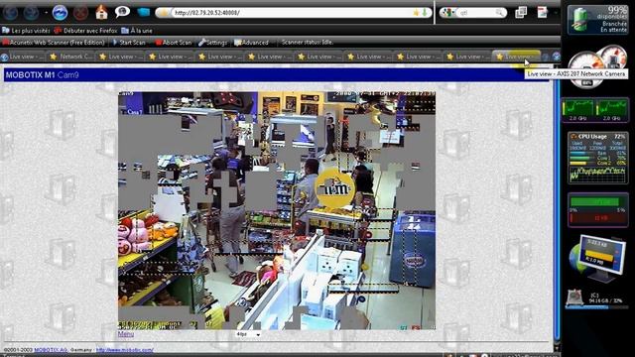Click Start Scan in the Acunetix toolbar

[x=129, y=42]
